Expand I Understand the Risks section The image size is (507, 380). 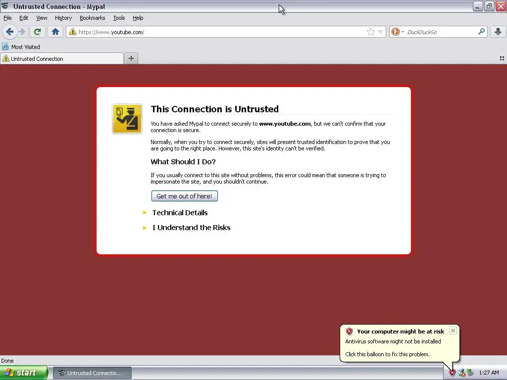click(x=191, y=228)
